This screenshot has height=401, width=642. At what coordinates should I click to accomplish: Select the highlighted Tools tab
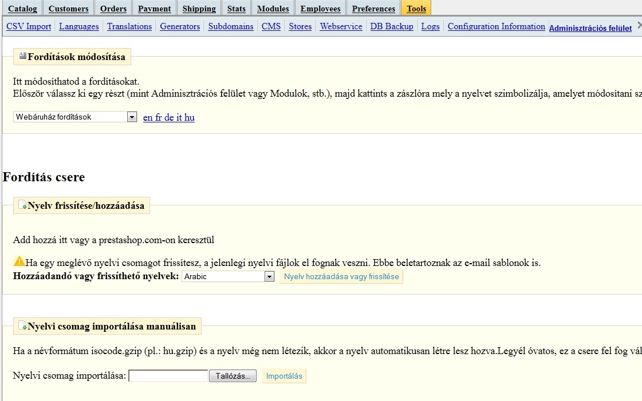[416, 9]
